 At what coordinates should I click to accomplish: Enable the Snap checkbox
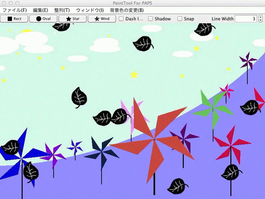180,19
